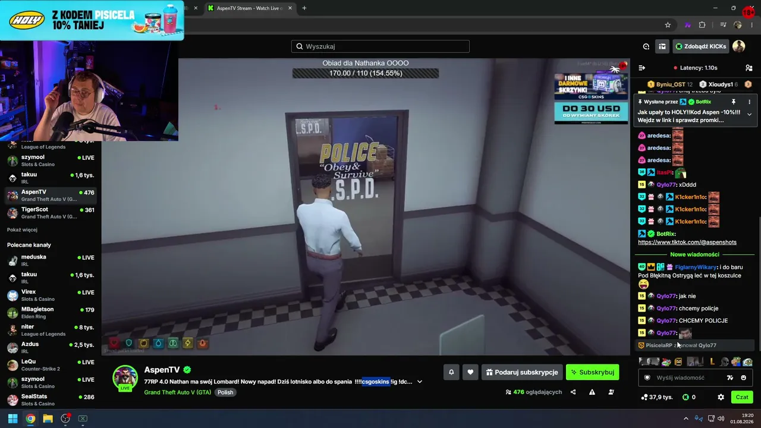Click the AspenTV channel name below the video
Screen dimensions: 761x428
[162, 370]
